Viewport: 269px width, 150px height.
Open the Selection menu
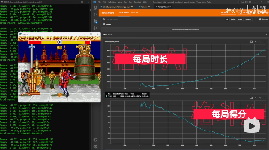pyautogui.click(x=112, y=2)
